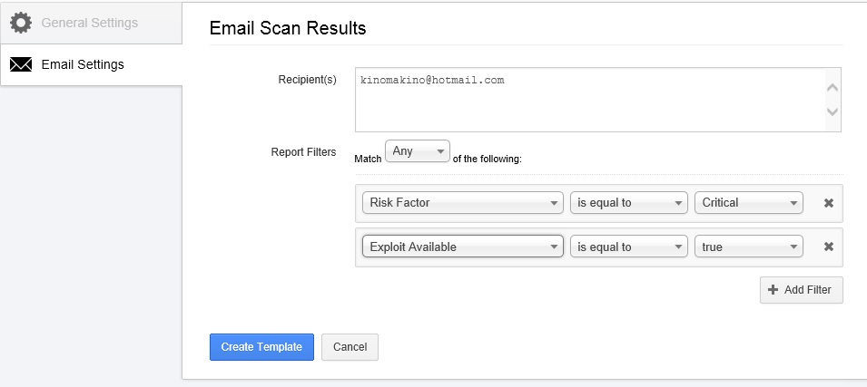
Task: Click the General Settings gear icon
Action: click(x=21, y=22)
